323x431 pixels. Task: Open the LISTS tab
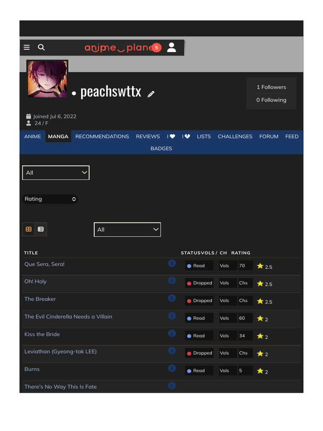coord(204,136)
